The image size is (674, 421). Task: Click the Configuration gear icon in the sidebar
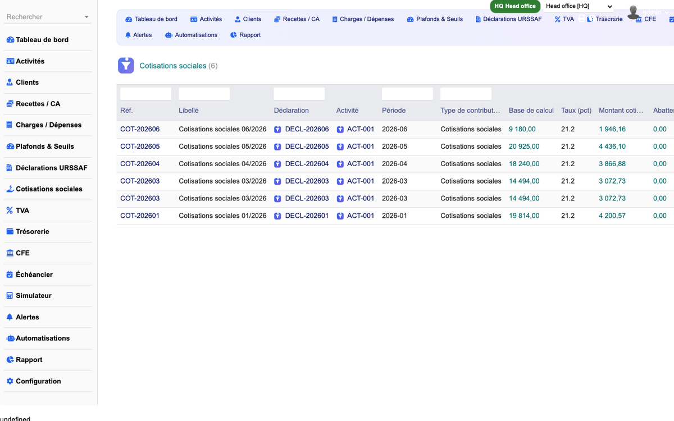[10, 381]
